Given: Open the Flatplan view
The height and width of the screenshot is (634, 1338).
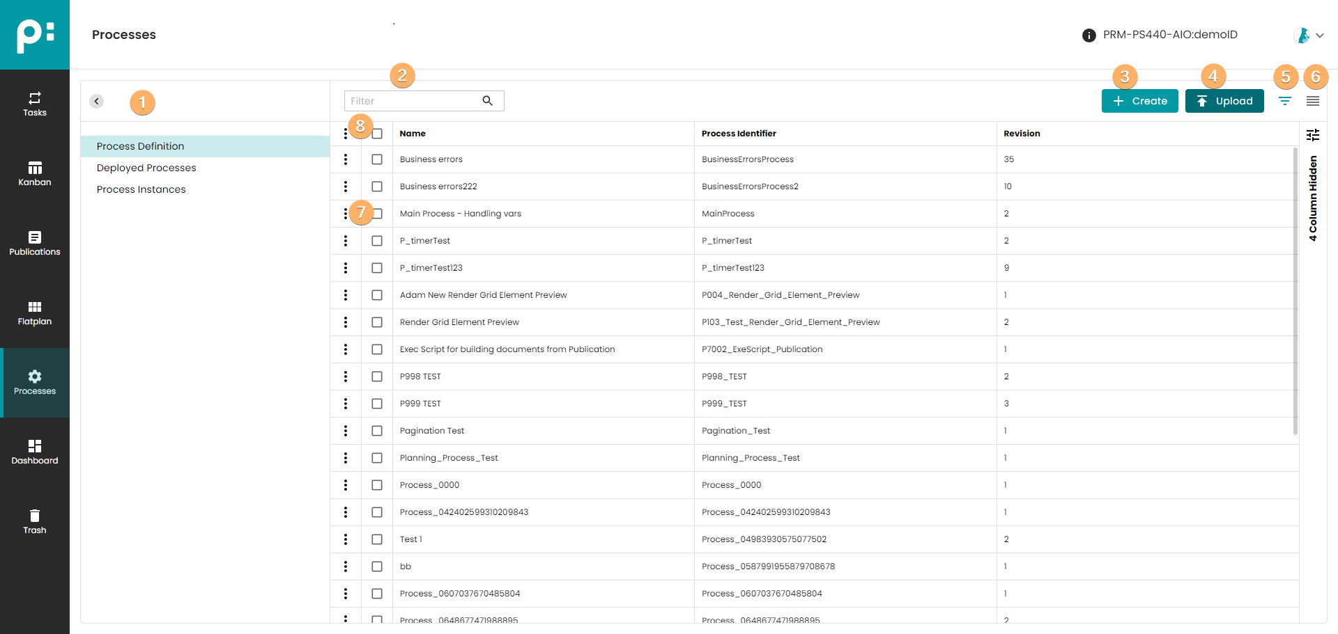Looking at the screenshot, I should point(35,312).
